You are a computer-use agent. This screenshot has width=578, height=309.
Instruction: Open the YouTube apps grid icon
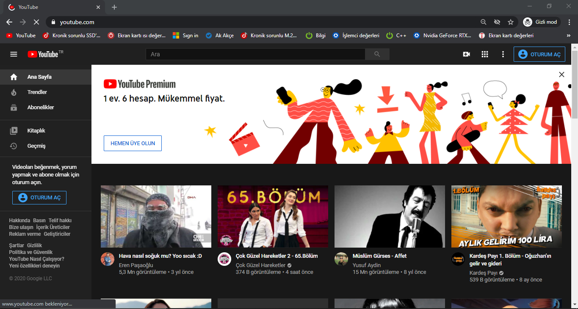[x=485, y=54]
